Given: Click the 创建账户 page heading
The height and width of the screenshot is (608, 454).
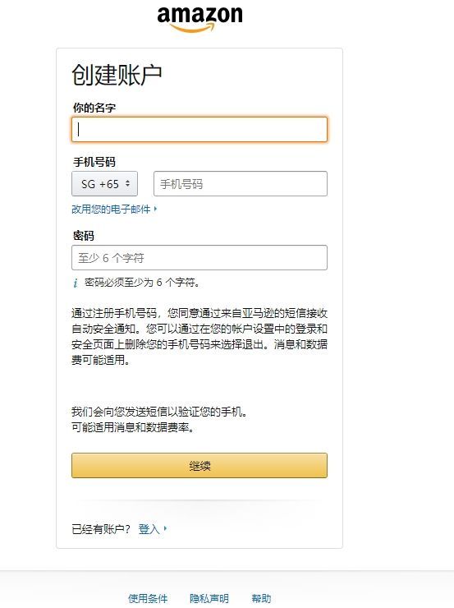Looking at the screenshot, I should (117, 75).
